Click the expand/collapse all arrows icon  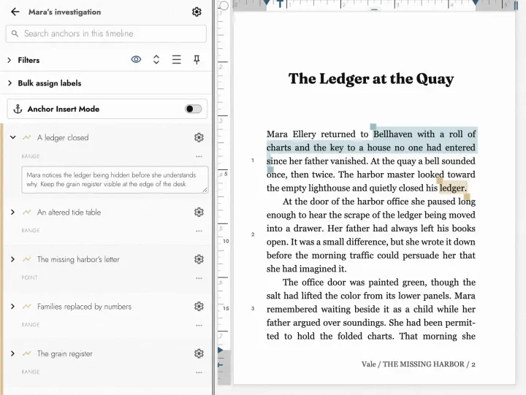(156, 60)
